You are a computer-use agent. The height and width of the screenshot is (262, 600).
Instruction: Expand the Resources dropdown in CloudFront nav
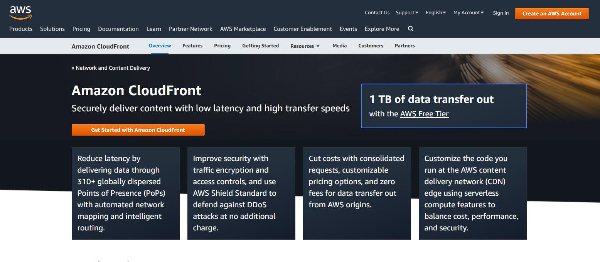pos(305,46)
